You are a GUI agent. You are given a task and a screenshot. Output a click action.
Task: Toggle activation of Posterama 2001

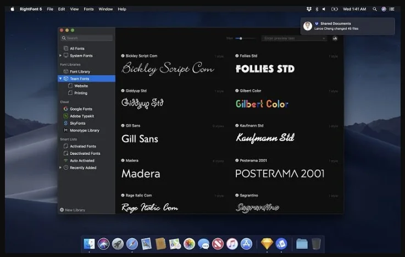click(x=237, y=160)
